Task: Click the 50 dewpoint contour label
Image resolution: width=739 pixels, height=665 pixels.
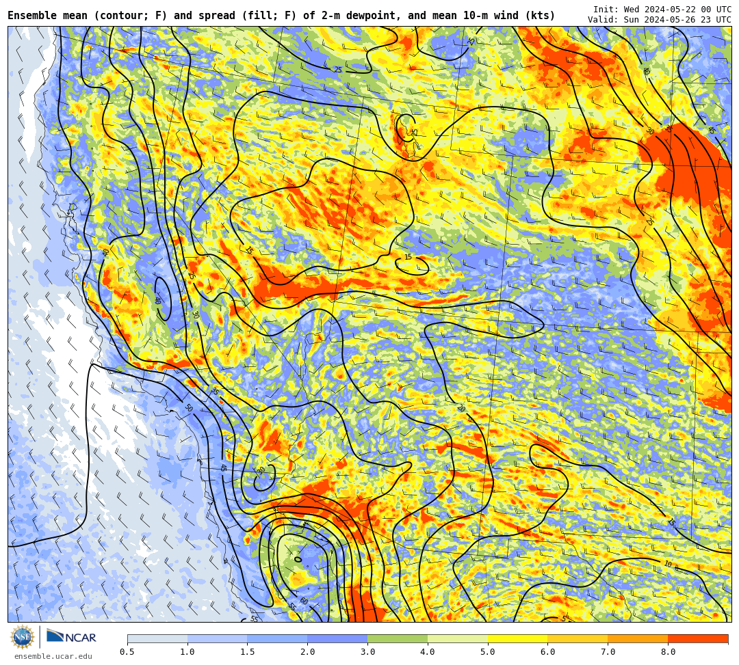Action: tap(189, 407)
